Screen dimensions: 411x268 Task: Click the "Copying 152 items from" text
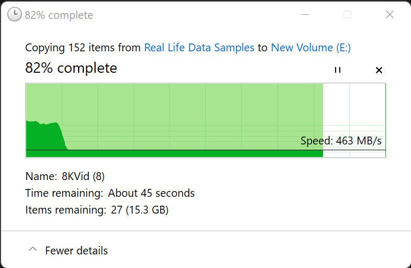coord(83,48)
